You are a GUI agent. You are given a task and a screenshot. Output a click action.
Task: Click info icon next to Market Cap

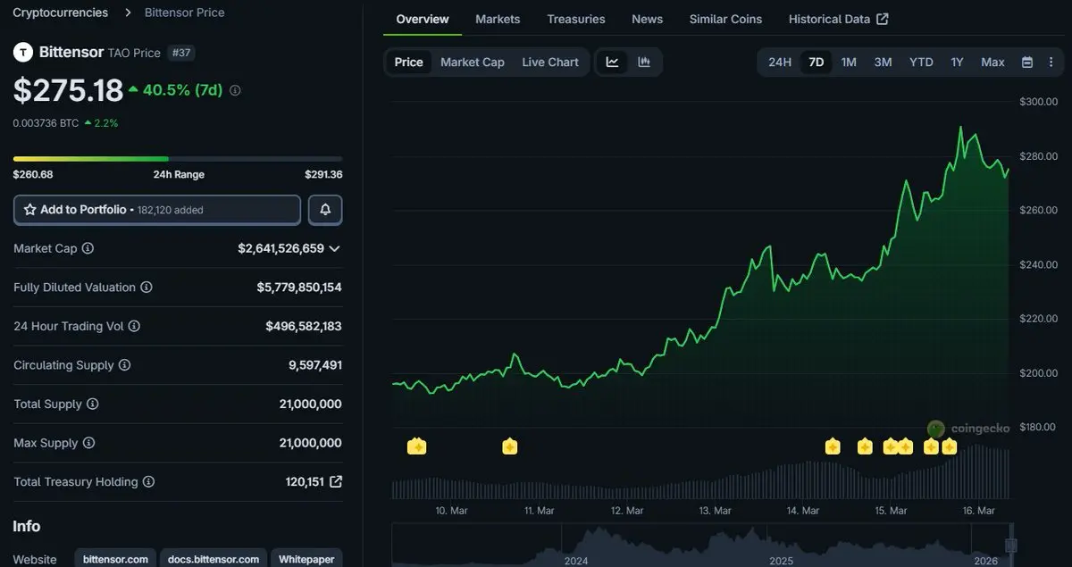(x=88, y=248)
